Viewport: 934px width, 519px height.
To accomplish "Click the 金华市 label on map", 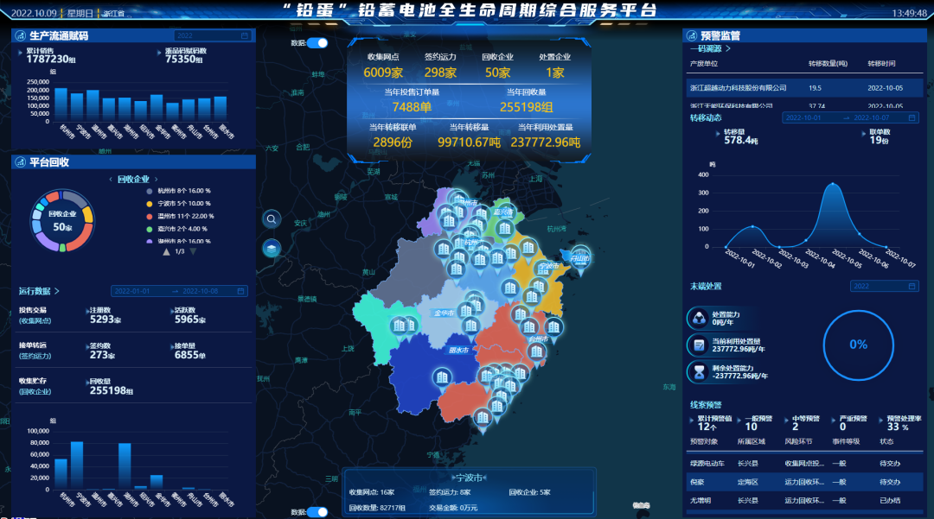I will tap(444, 313).
